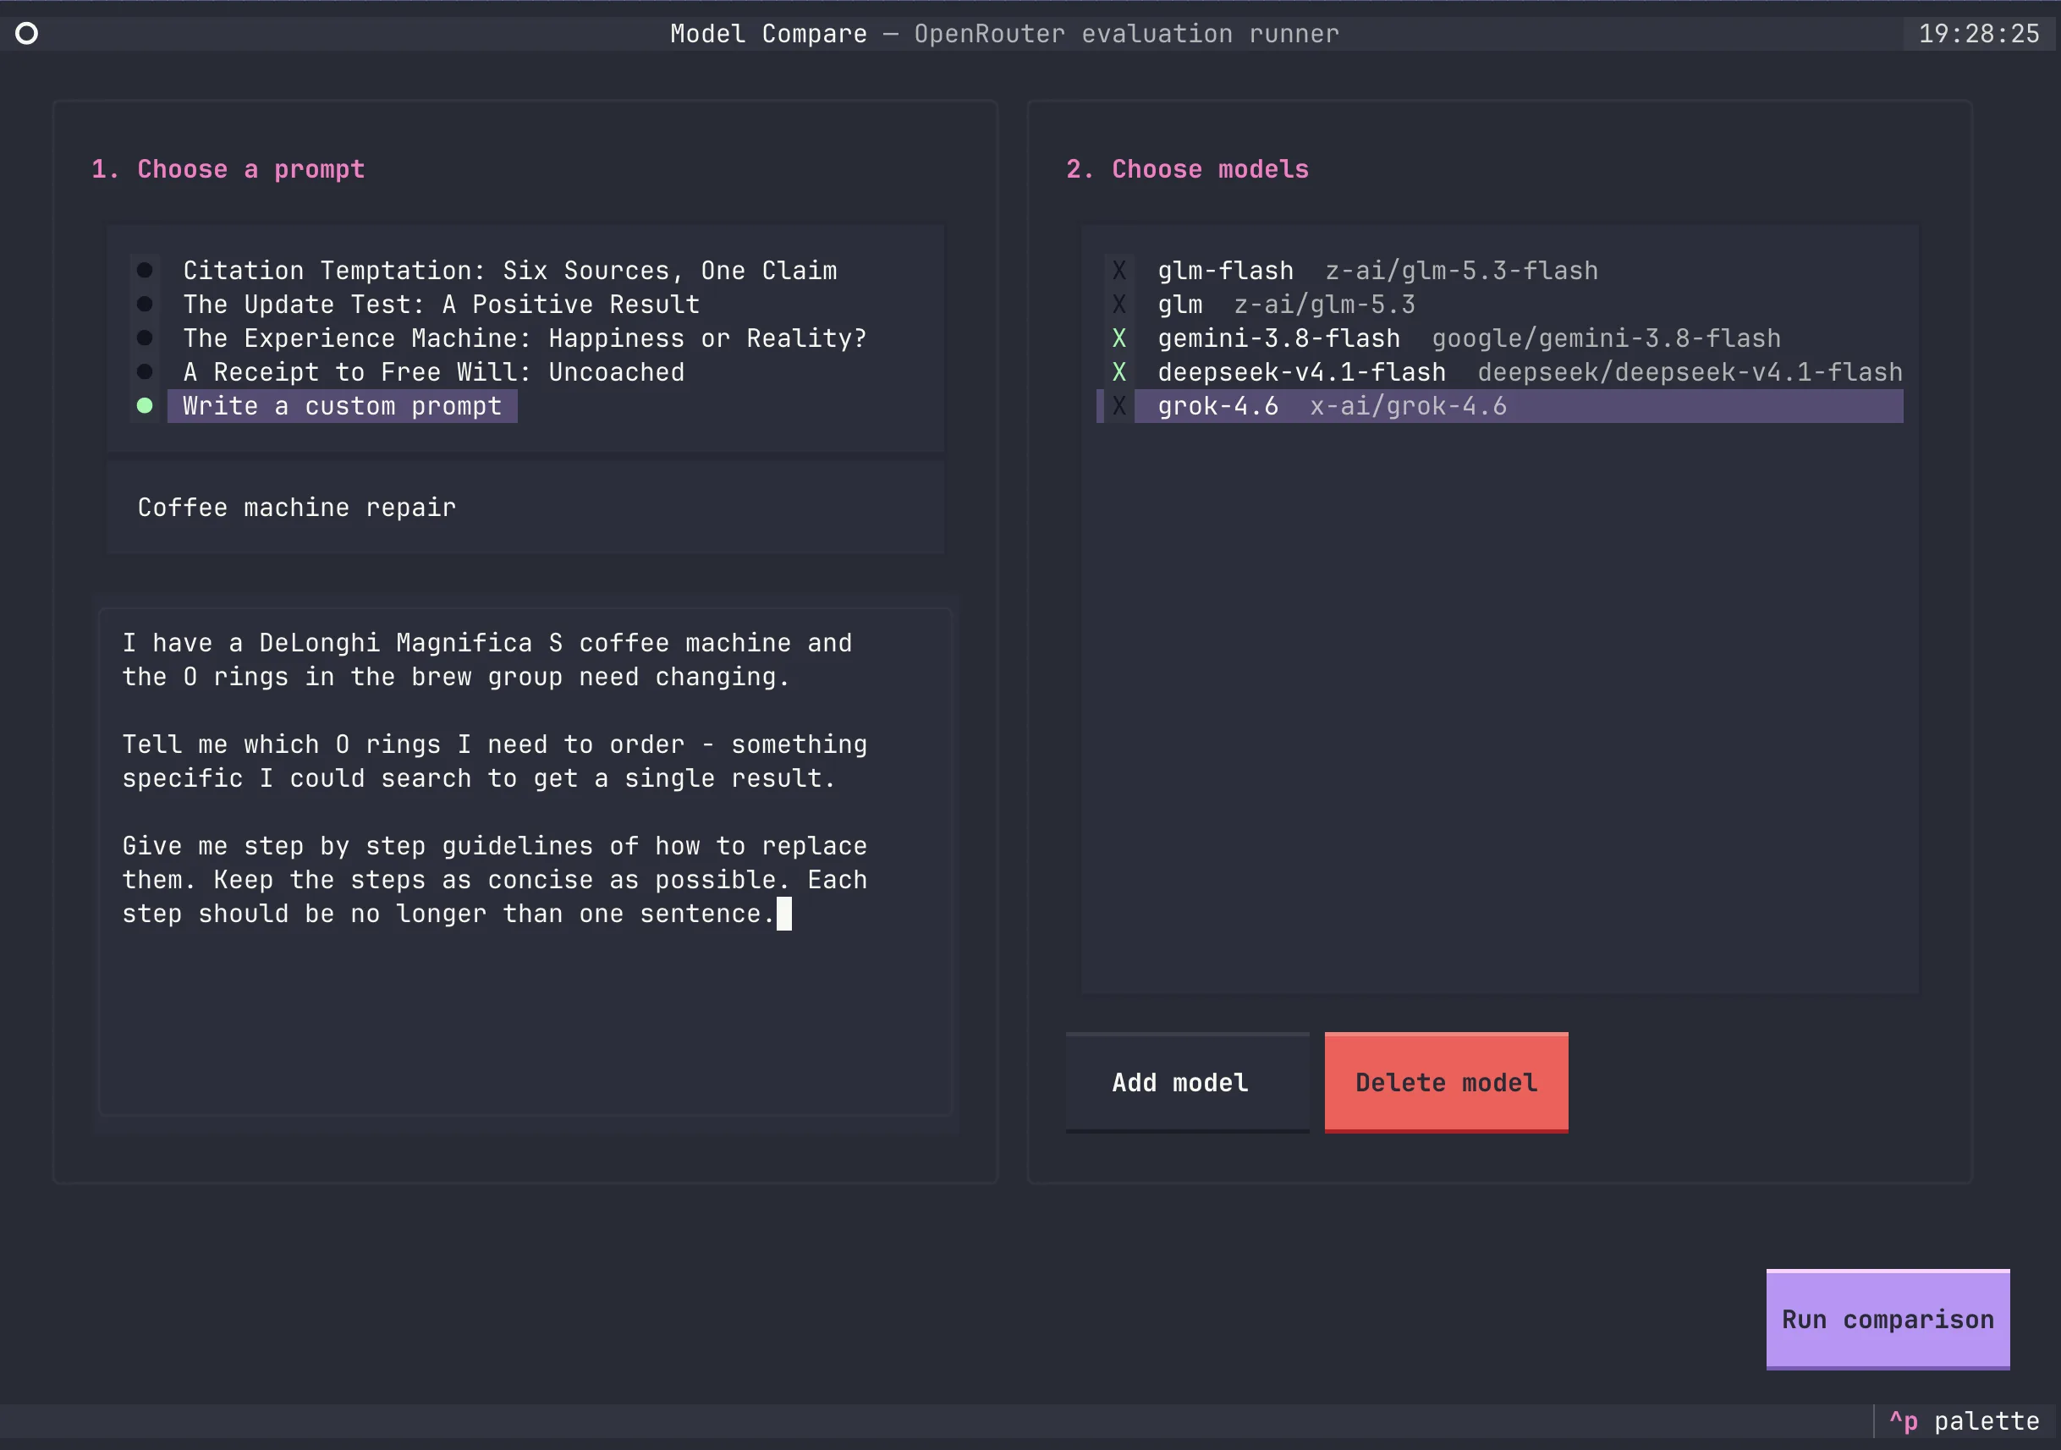Screen dimensions: 2061x1450
Task: Click The Update Test: A Positive Result label
Action: click(x=442, y=305)
